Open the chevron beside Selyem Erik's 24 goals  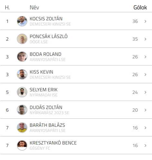tap(145, 92)
